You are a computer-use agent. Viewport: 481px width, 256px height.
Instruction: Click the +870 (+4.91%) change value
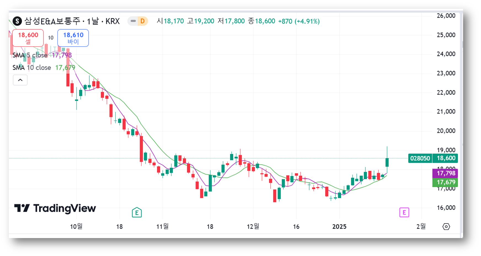click(299, 21)
